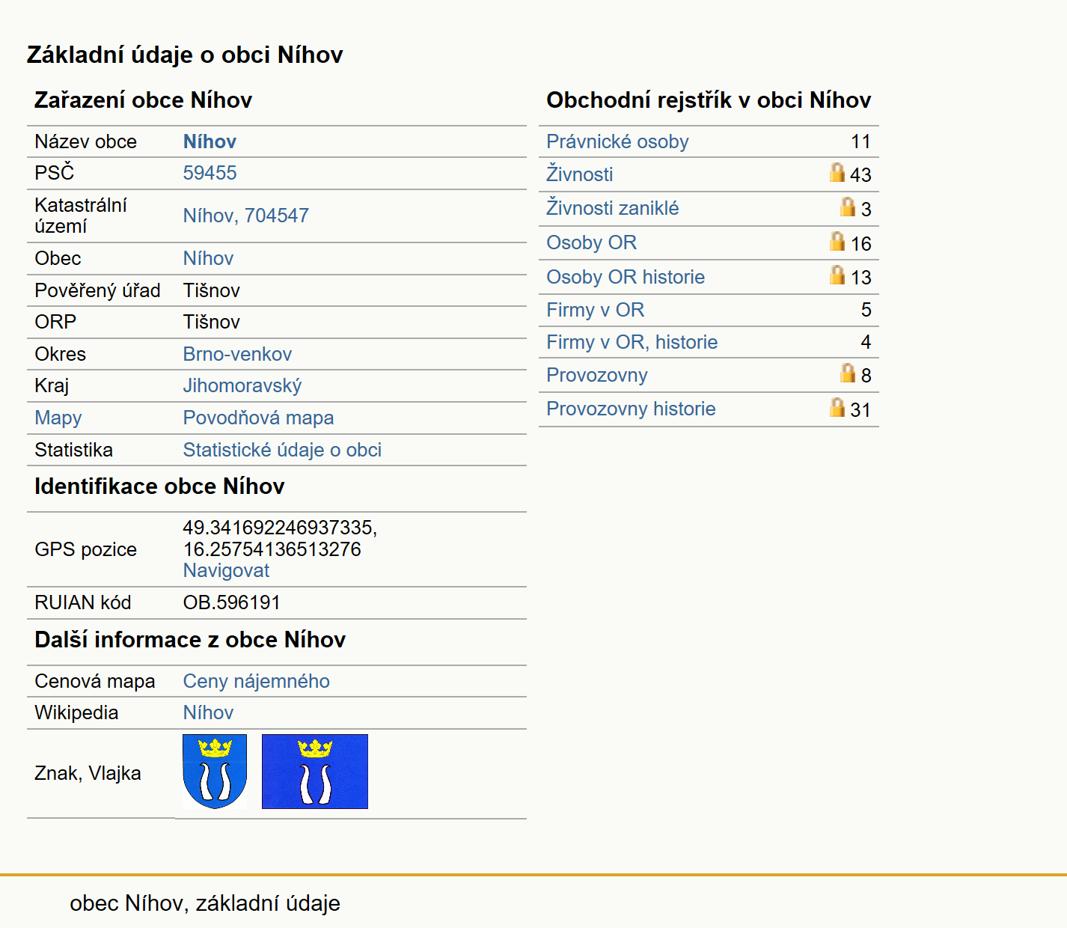Viewport: 1067px width, 928px height.
Task: Open the Jihomoravský region link
Action: [242, 385]
